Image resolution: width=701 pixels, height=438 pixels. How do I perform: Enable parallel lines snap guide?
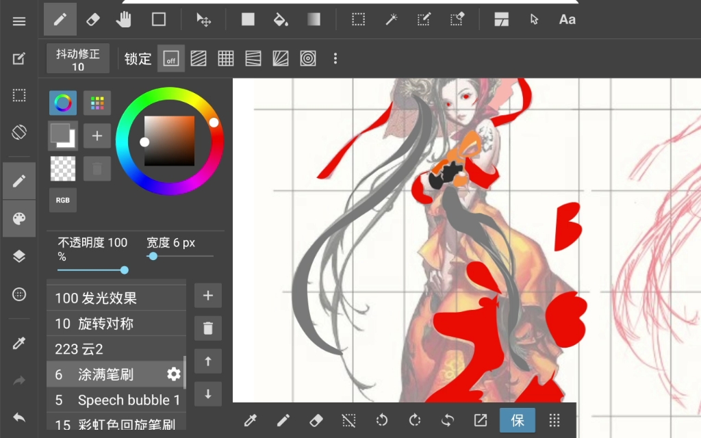click(x=199, y=59)
